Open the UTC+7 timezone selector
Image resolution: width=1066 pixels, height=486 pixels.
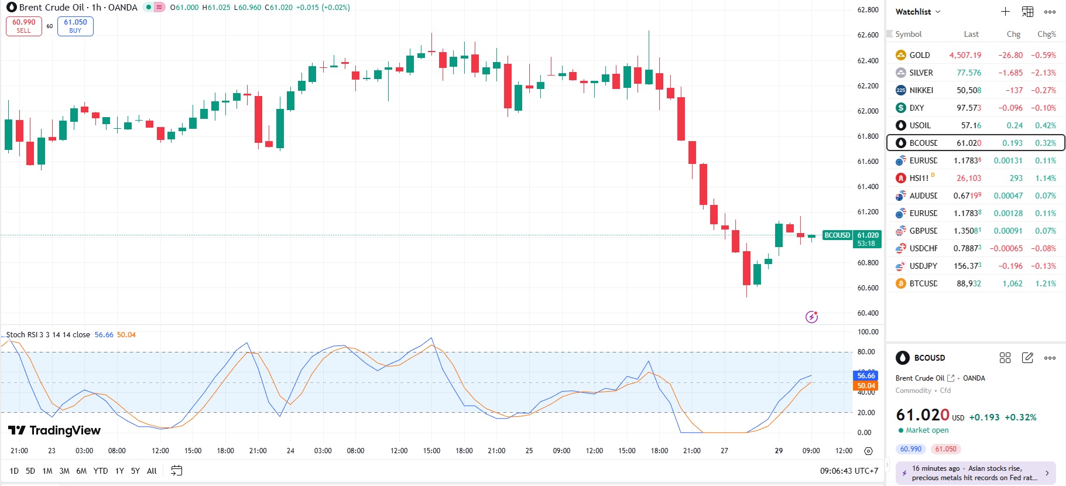(x=849, y=471)
